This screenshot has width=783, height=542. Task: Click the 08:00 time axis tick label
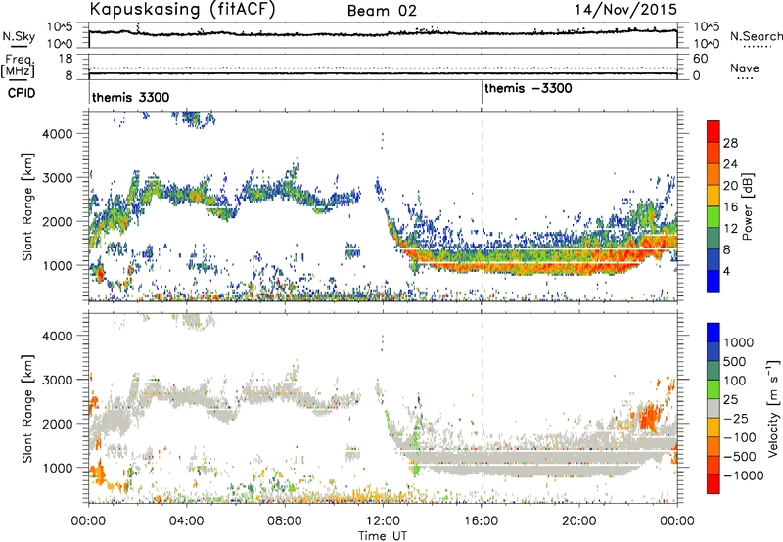click(x=285, y=521)
